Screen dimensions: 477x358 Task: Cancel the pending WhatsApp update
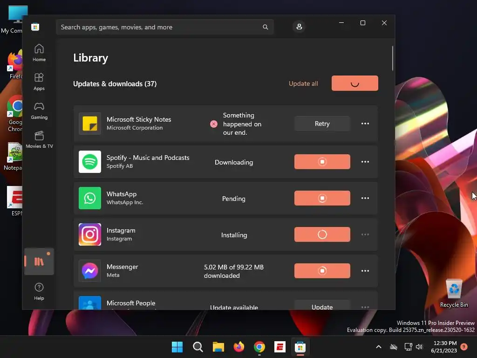click(x=322, y=198)
